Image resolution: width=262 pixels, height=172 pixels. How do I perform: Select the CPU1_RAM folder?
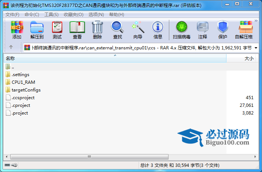click(20, 82)
